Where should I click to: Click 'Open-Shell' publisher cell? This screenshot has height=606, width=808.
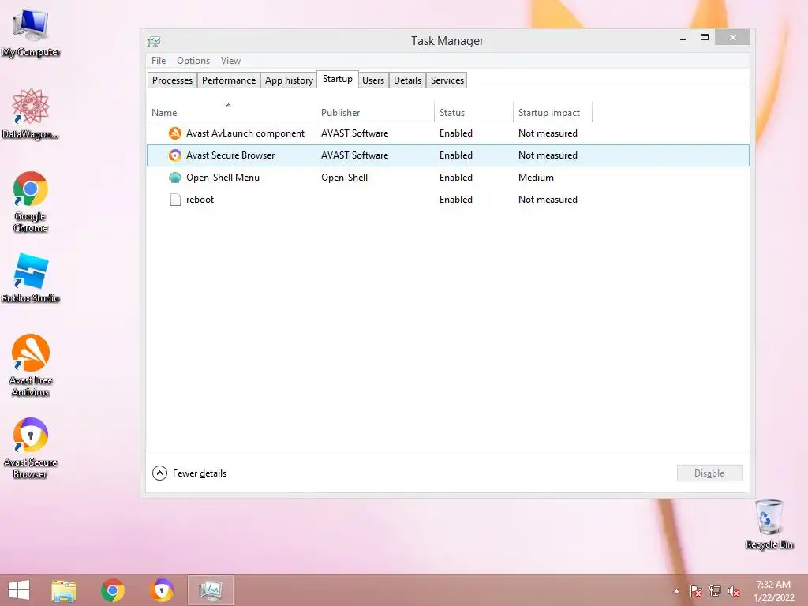[344, 178]
